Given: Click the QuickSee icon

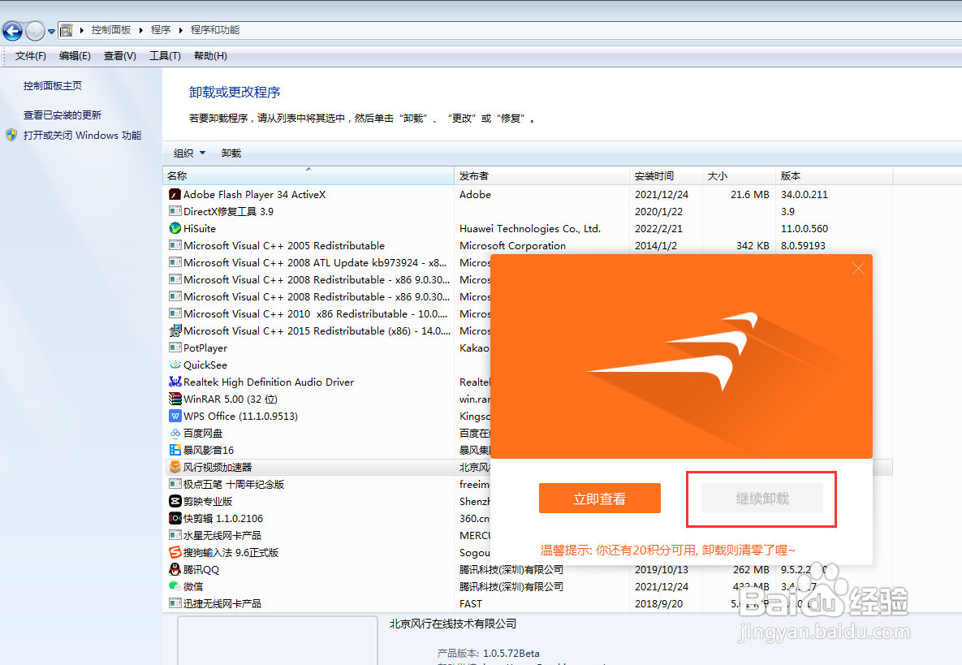Looking at the screenshot, I should tap(175, 365).
